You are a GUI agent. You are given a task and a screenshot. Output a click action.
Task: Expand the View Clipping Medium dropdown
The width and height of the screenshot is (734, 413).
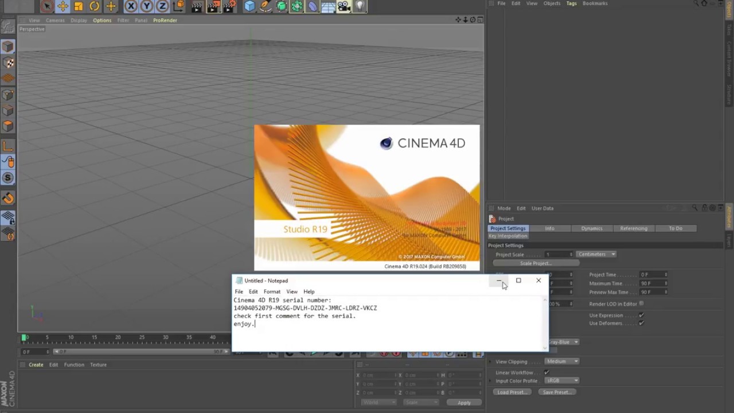(561, 361)
